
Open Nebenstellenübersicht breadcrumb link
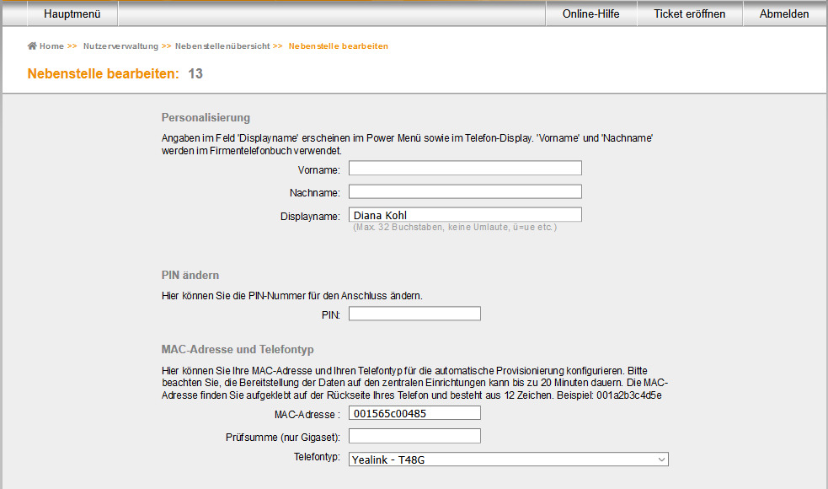(222, 46)
